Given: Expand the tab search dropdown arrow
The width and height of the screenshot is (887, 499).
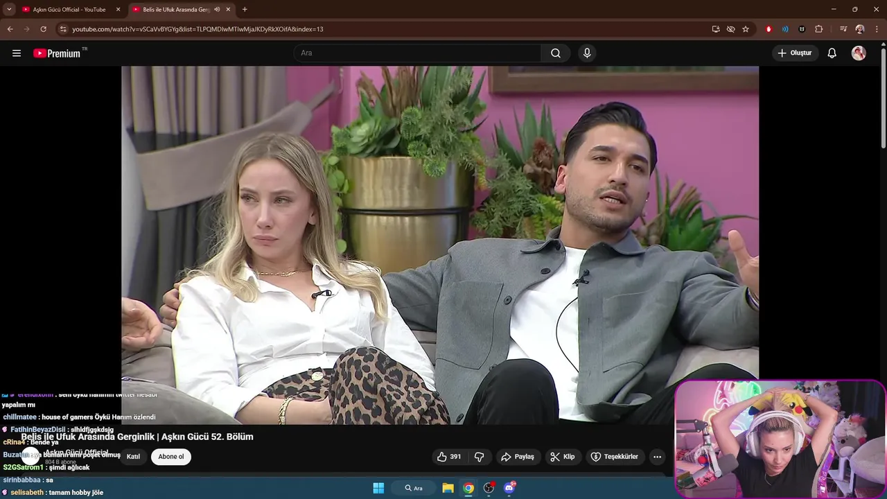Looking at the screenshot, I should [x=9, y=10].
